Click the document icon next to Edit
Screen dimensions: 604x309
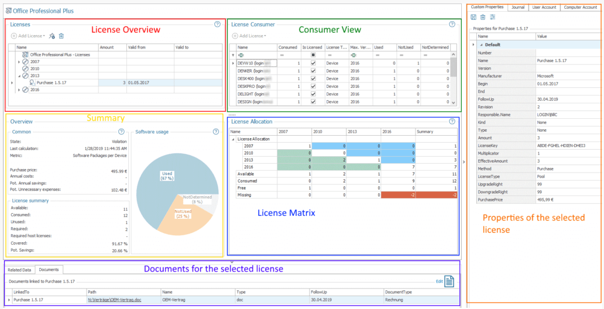[x=449, y=281]
